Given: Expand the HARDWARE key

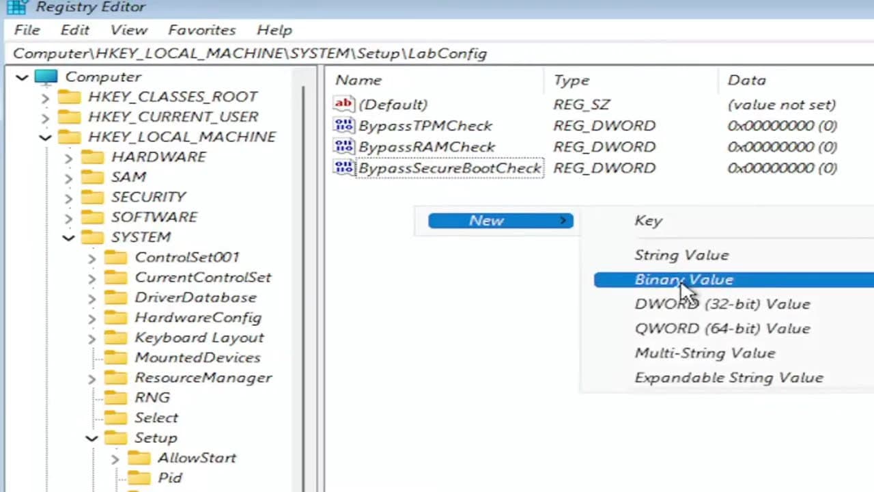Looking at the screenshot, I should [68, 158].
